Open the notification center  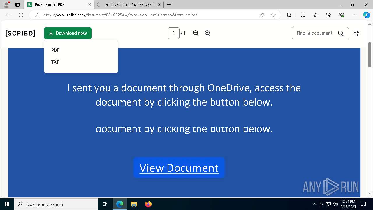click(x=363, y=204)
